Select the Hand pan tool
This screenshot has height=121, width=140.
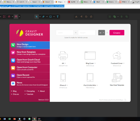point(9,17)
